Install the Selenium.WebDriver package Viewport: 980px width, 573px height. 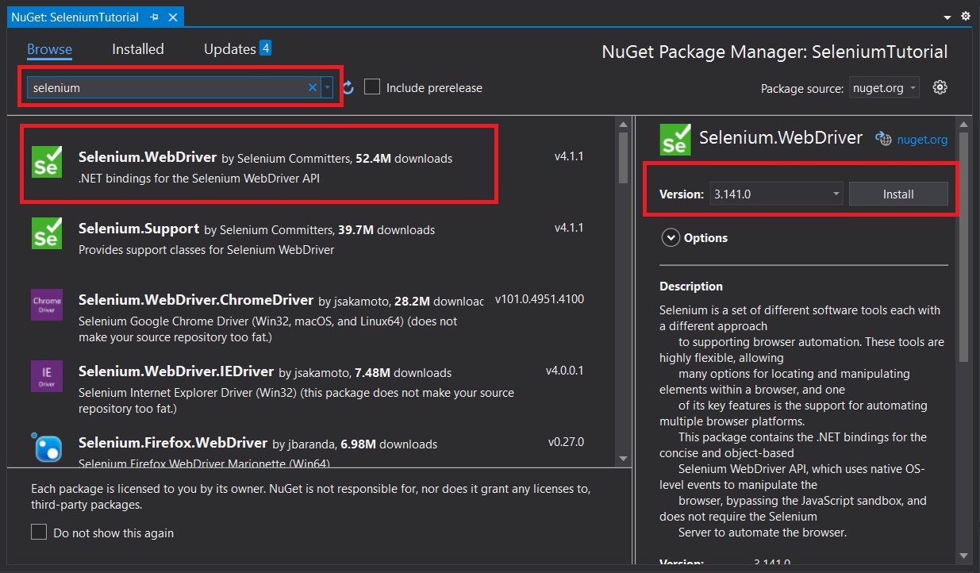point(898,193)
